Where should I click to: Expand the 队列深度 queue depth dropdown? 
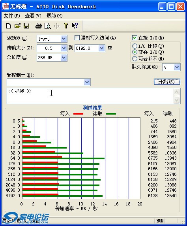177,67
